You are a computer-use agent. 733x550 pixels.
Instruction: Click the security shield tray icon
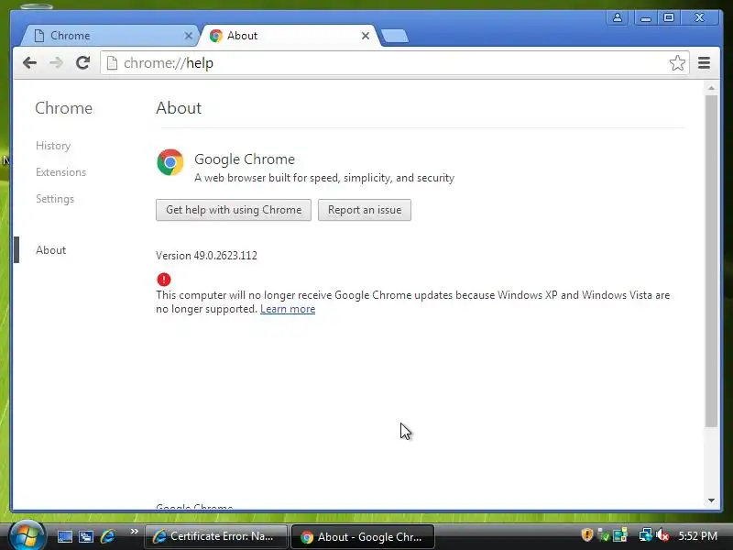point(586,534)
